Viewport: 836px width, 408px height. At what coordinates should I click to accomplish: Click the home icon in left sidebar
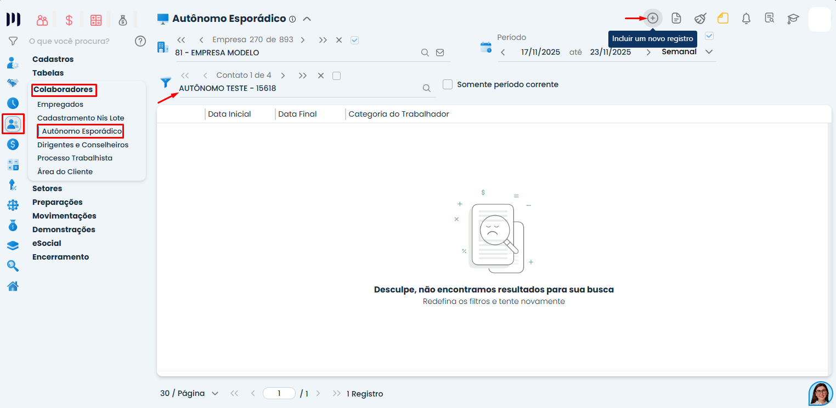[x=13, y=286]
